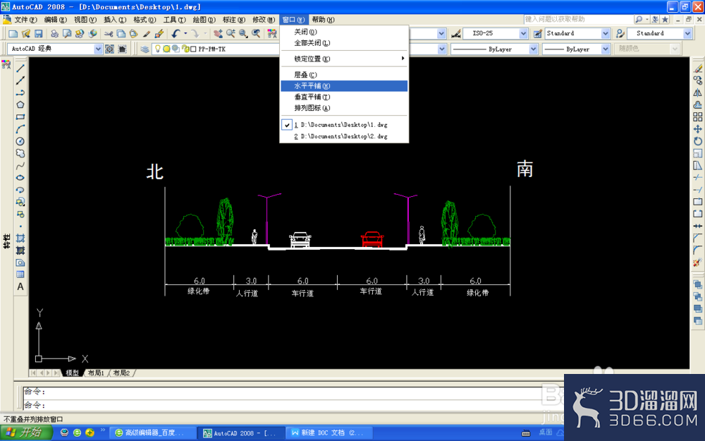
Task: Switch to the 布局1 layout tab
Action: coord(96,373)
